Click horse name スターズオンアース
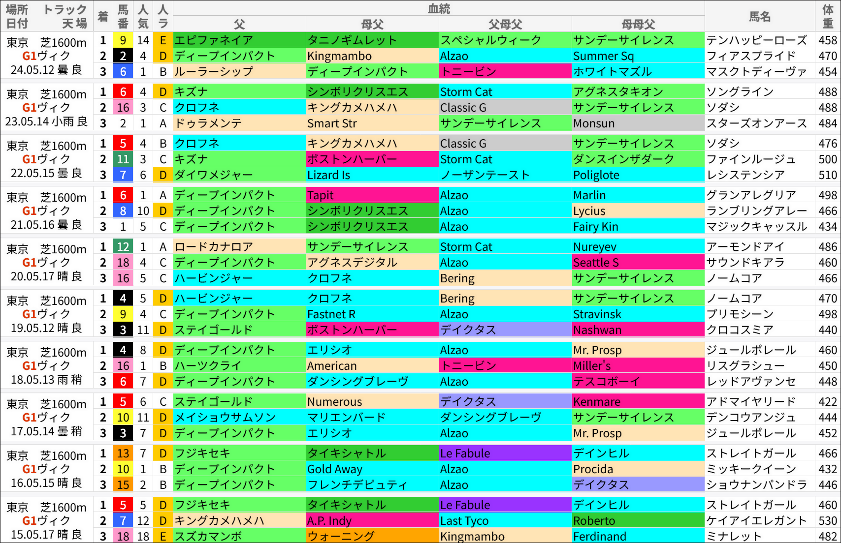This screenshot has height=543, width=841. click(760, 123)
